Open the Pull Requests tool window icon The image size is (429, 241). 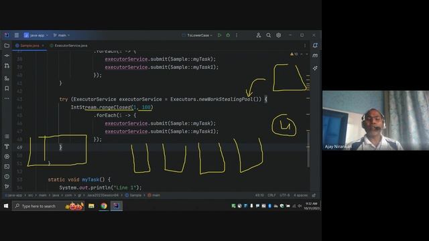[7, 66]
